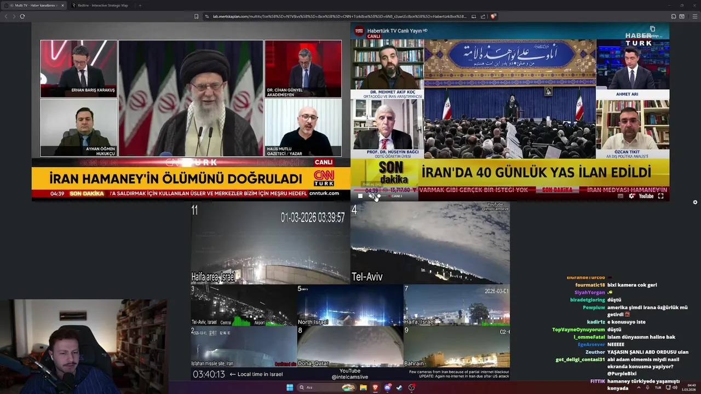Open Brave browser taskbar icon
The height and width of the screenshot is (394, 701).
click(376, 387)
